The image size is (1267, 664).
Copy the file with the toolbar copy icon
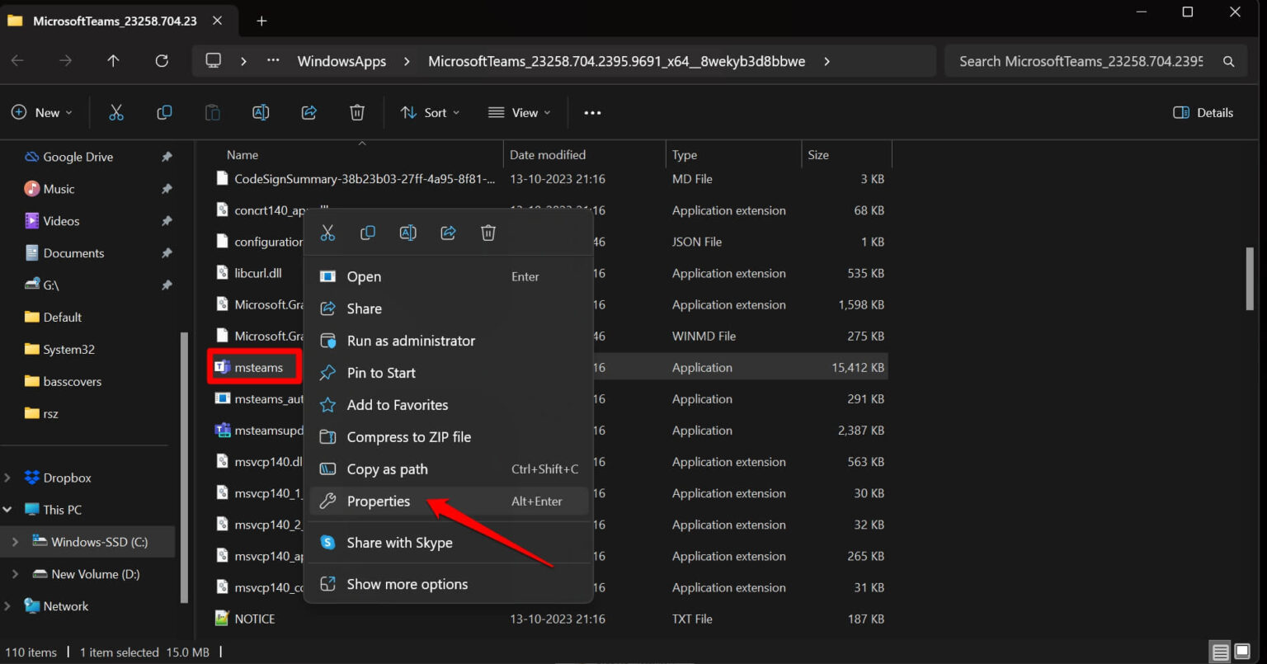coord(164,112)
